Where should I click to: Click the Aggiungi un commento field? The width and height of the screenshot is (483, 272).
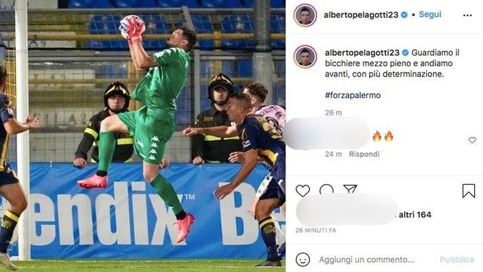click(366, 260)
